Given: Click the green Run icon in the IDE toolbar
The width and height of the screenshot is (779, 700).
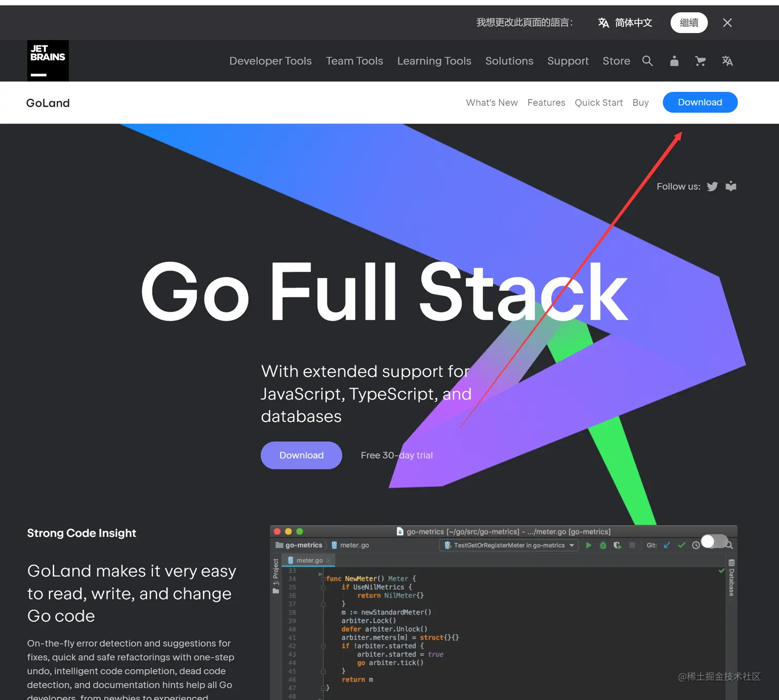Looking at the screenshot, I should point(588,545).
